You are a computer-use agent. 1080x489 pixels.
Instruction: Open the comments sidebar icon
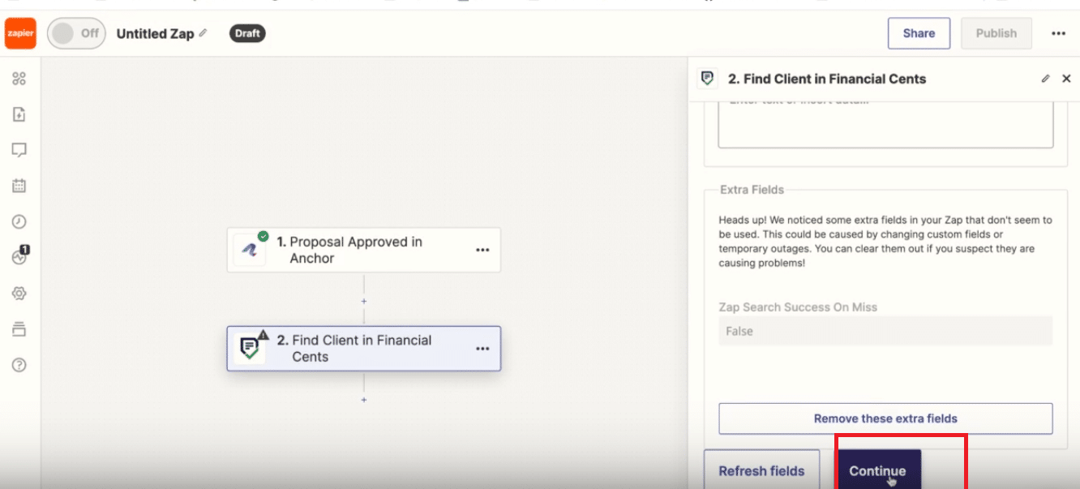19,150
